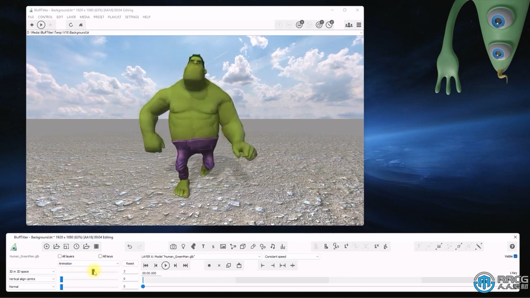Click the camera capture icon in toolbar
Screen dimensions: 530x298
click(x=173, y=246)
